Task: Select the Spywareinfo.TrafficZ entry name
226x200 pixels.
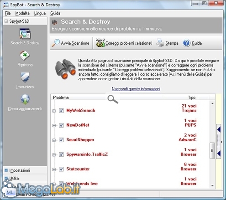Action: click(x=87, y=154)
